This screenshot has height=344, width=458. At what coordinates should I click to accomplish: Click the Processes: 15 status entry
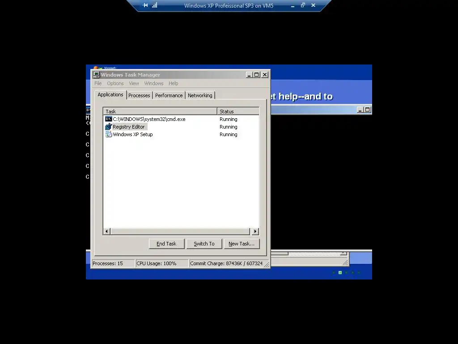(113, 263)
